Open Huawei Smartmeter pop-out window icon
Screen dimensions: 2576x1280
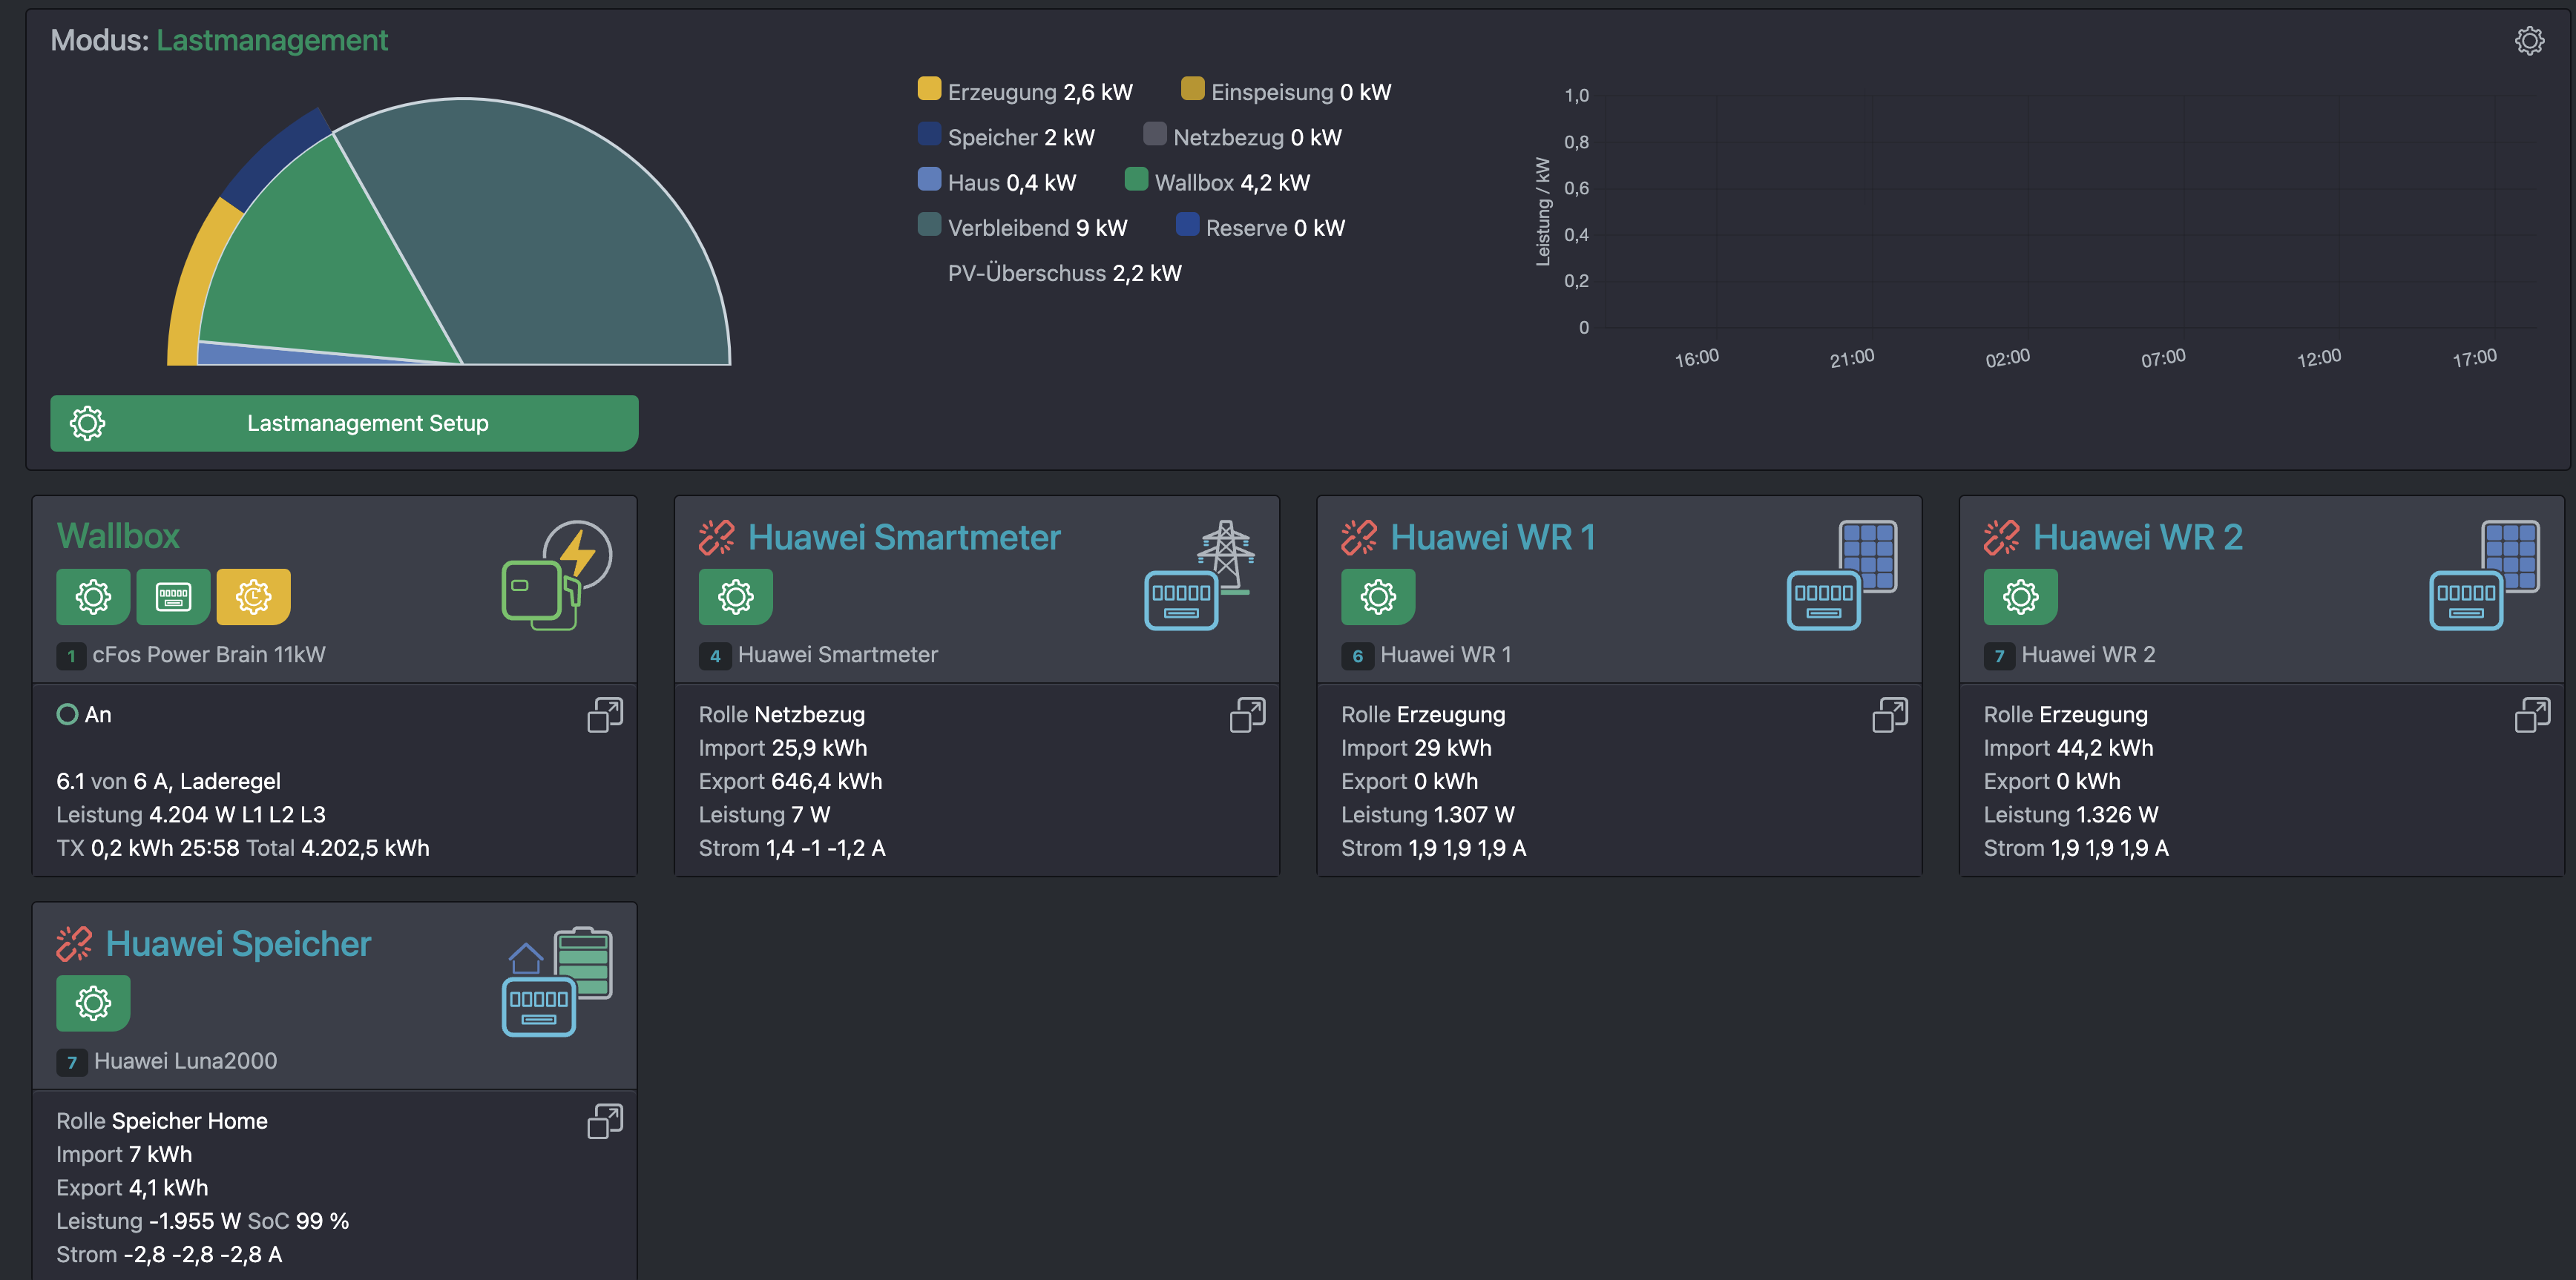coord(1247,714)
